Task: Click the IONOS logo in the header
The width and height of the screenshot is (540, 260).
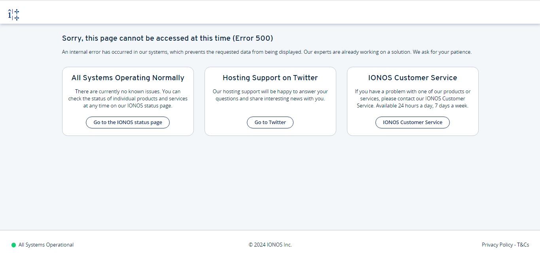Action: [x=13, y=15]
